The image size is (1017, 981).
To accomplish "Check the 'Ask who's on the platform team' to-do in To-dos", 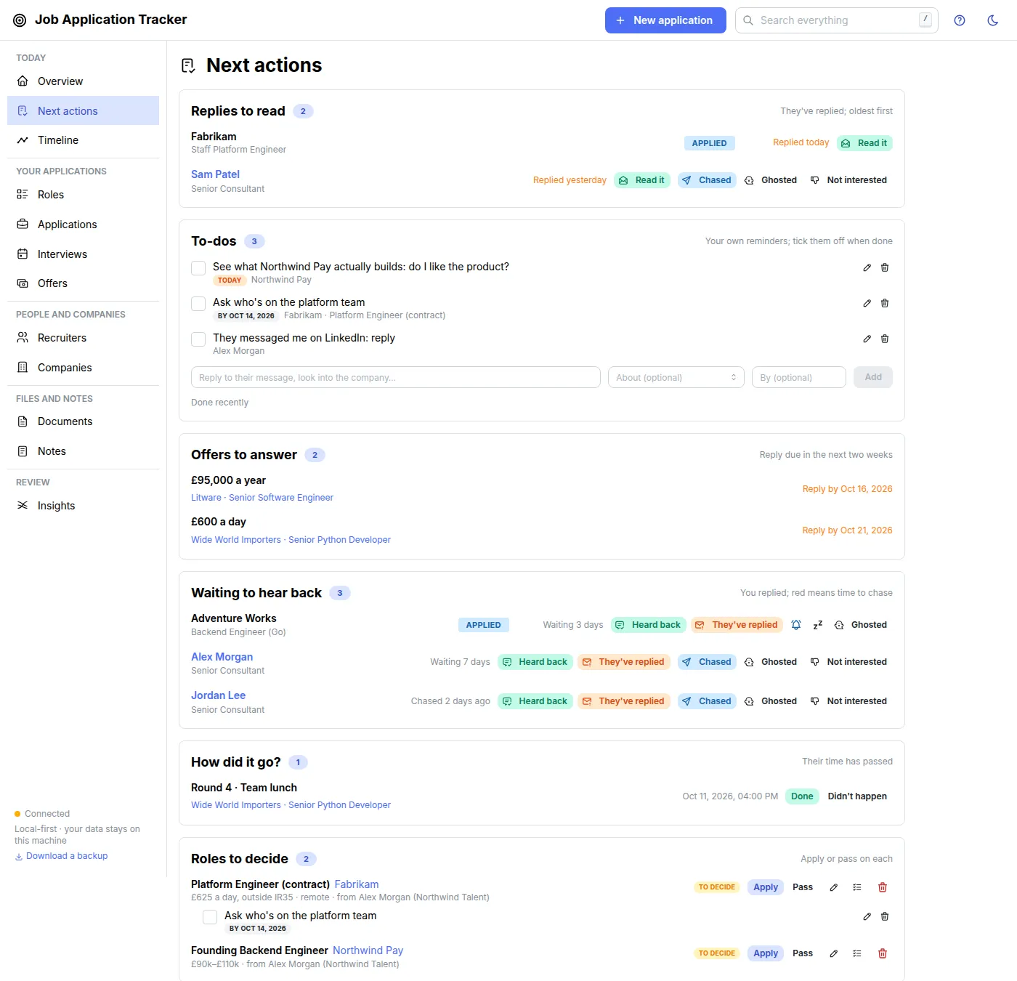I will point(198,304).
